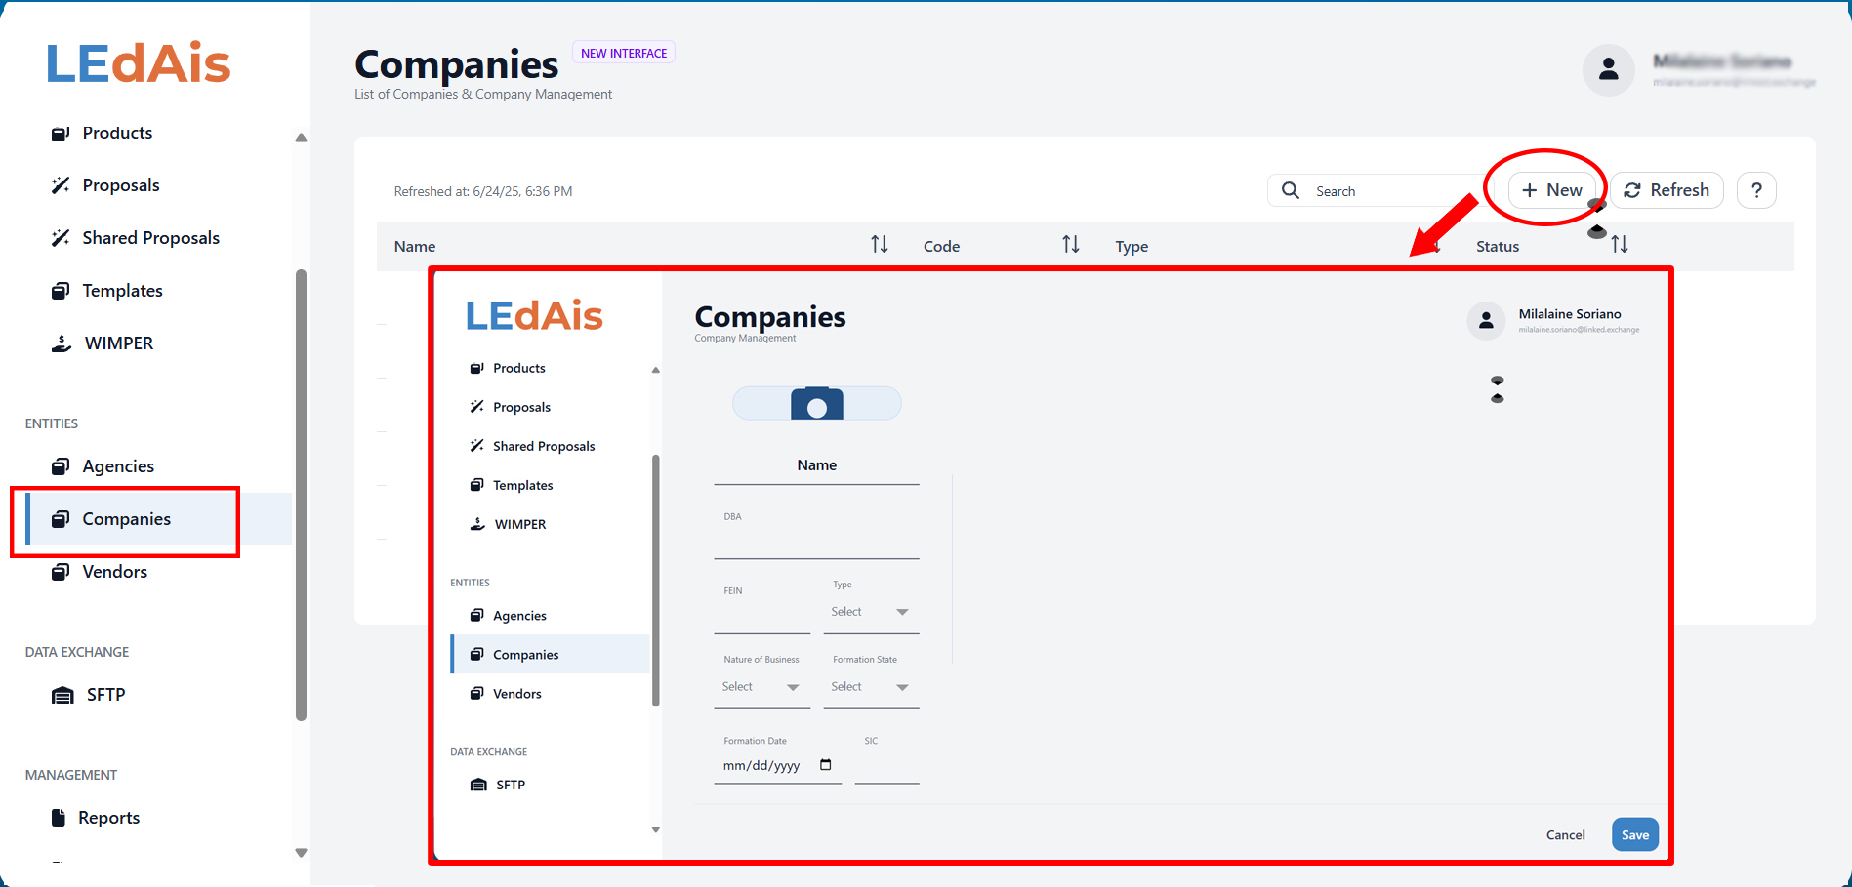The width and height of the screenshot is (1852, 887).
Task: Click the inner form LEdAis logo
Action: (x=535, y=315)
